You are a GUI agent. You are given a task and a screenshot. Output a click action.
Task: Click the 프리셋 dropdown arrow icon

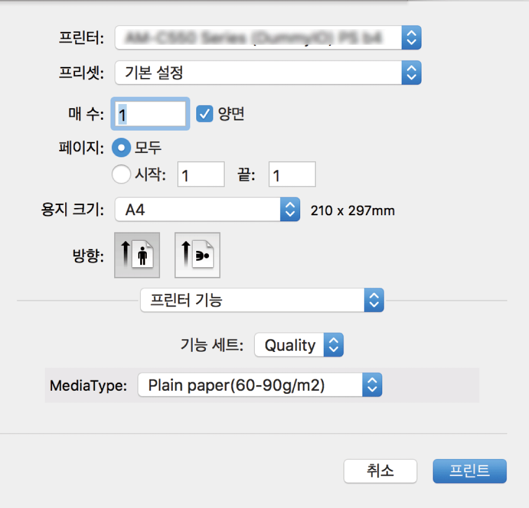(x=412, y=73)
